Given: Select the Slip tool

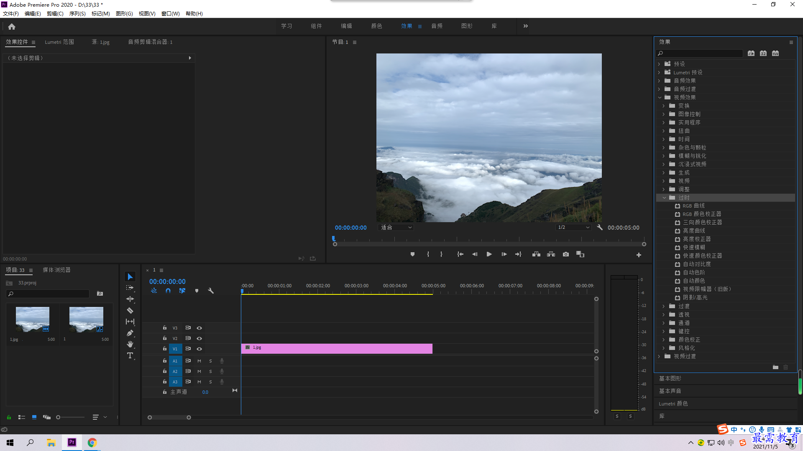Looking at the screenshot, I should 130,322.
